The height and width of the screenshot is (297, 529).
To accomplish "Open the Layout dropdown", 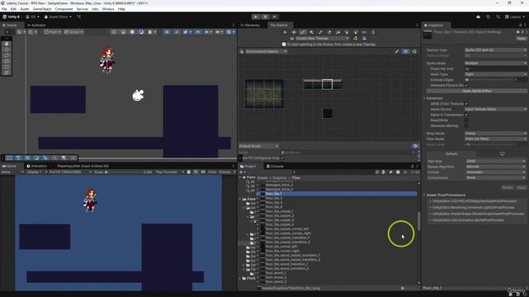I will (515, 16).
